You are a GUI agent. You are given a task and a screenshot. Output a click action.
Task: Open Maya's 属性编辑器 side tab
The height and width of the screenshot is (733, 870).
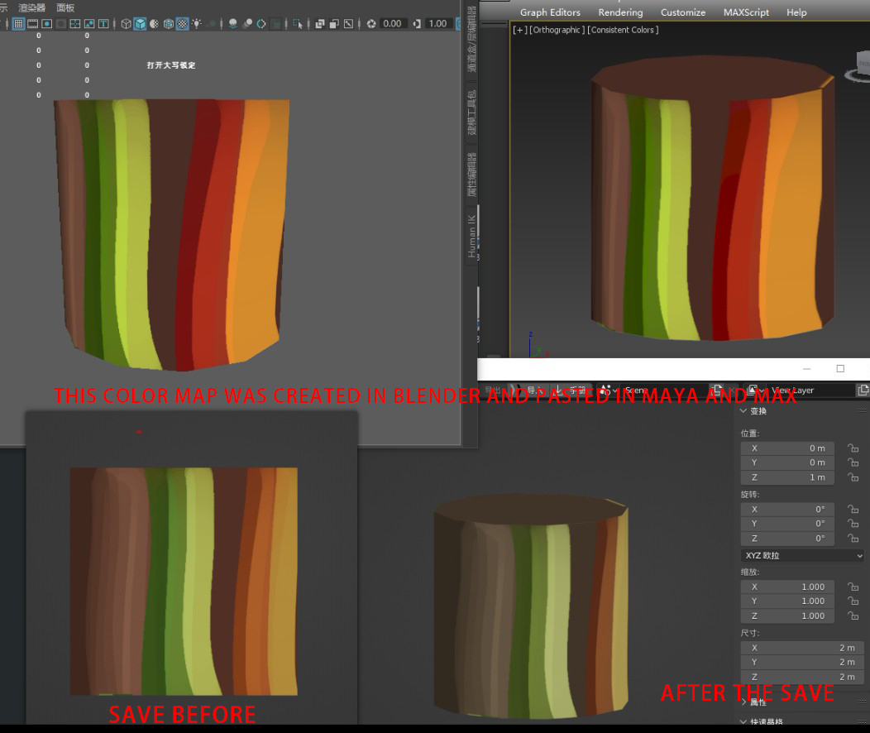(471, 175)
